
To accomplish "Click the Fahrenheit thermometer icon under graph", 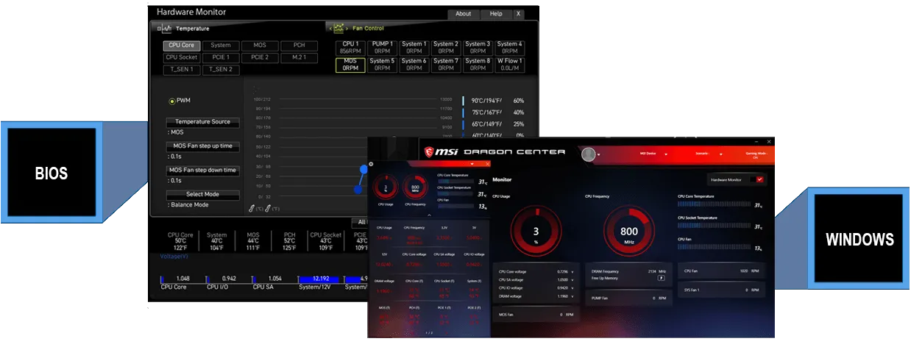I will coord(268,209).
